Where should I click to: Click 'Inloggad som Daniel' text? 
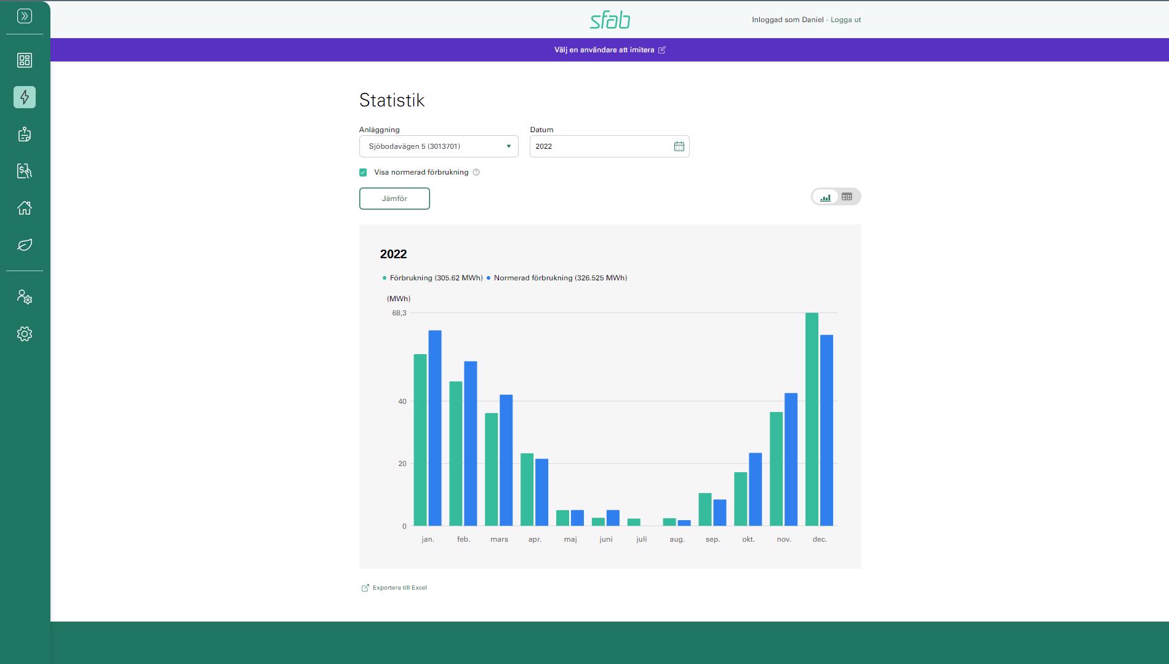click(788, 20)
